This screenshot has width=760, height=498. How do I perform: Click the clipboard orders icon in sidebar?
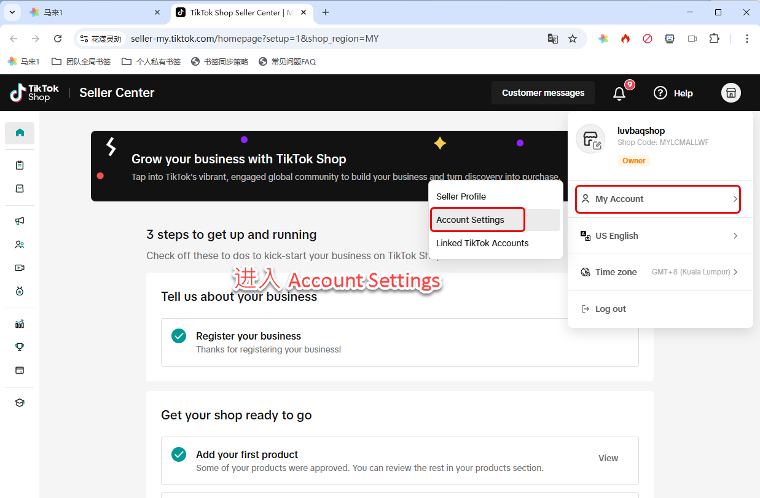tap(20, 165)
